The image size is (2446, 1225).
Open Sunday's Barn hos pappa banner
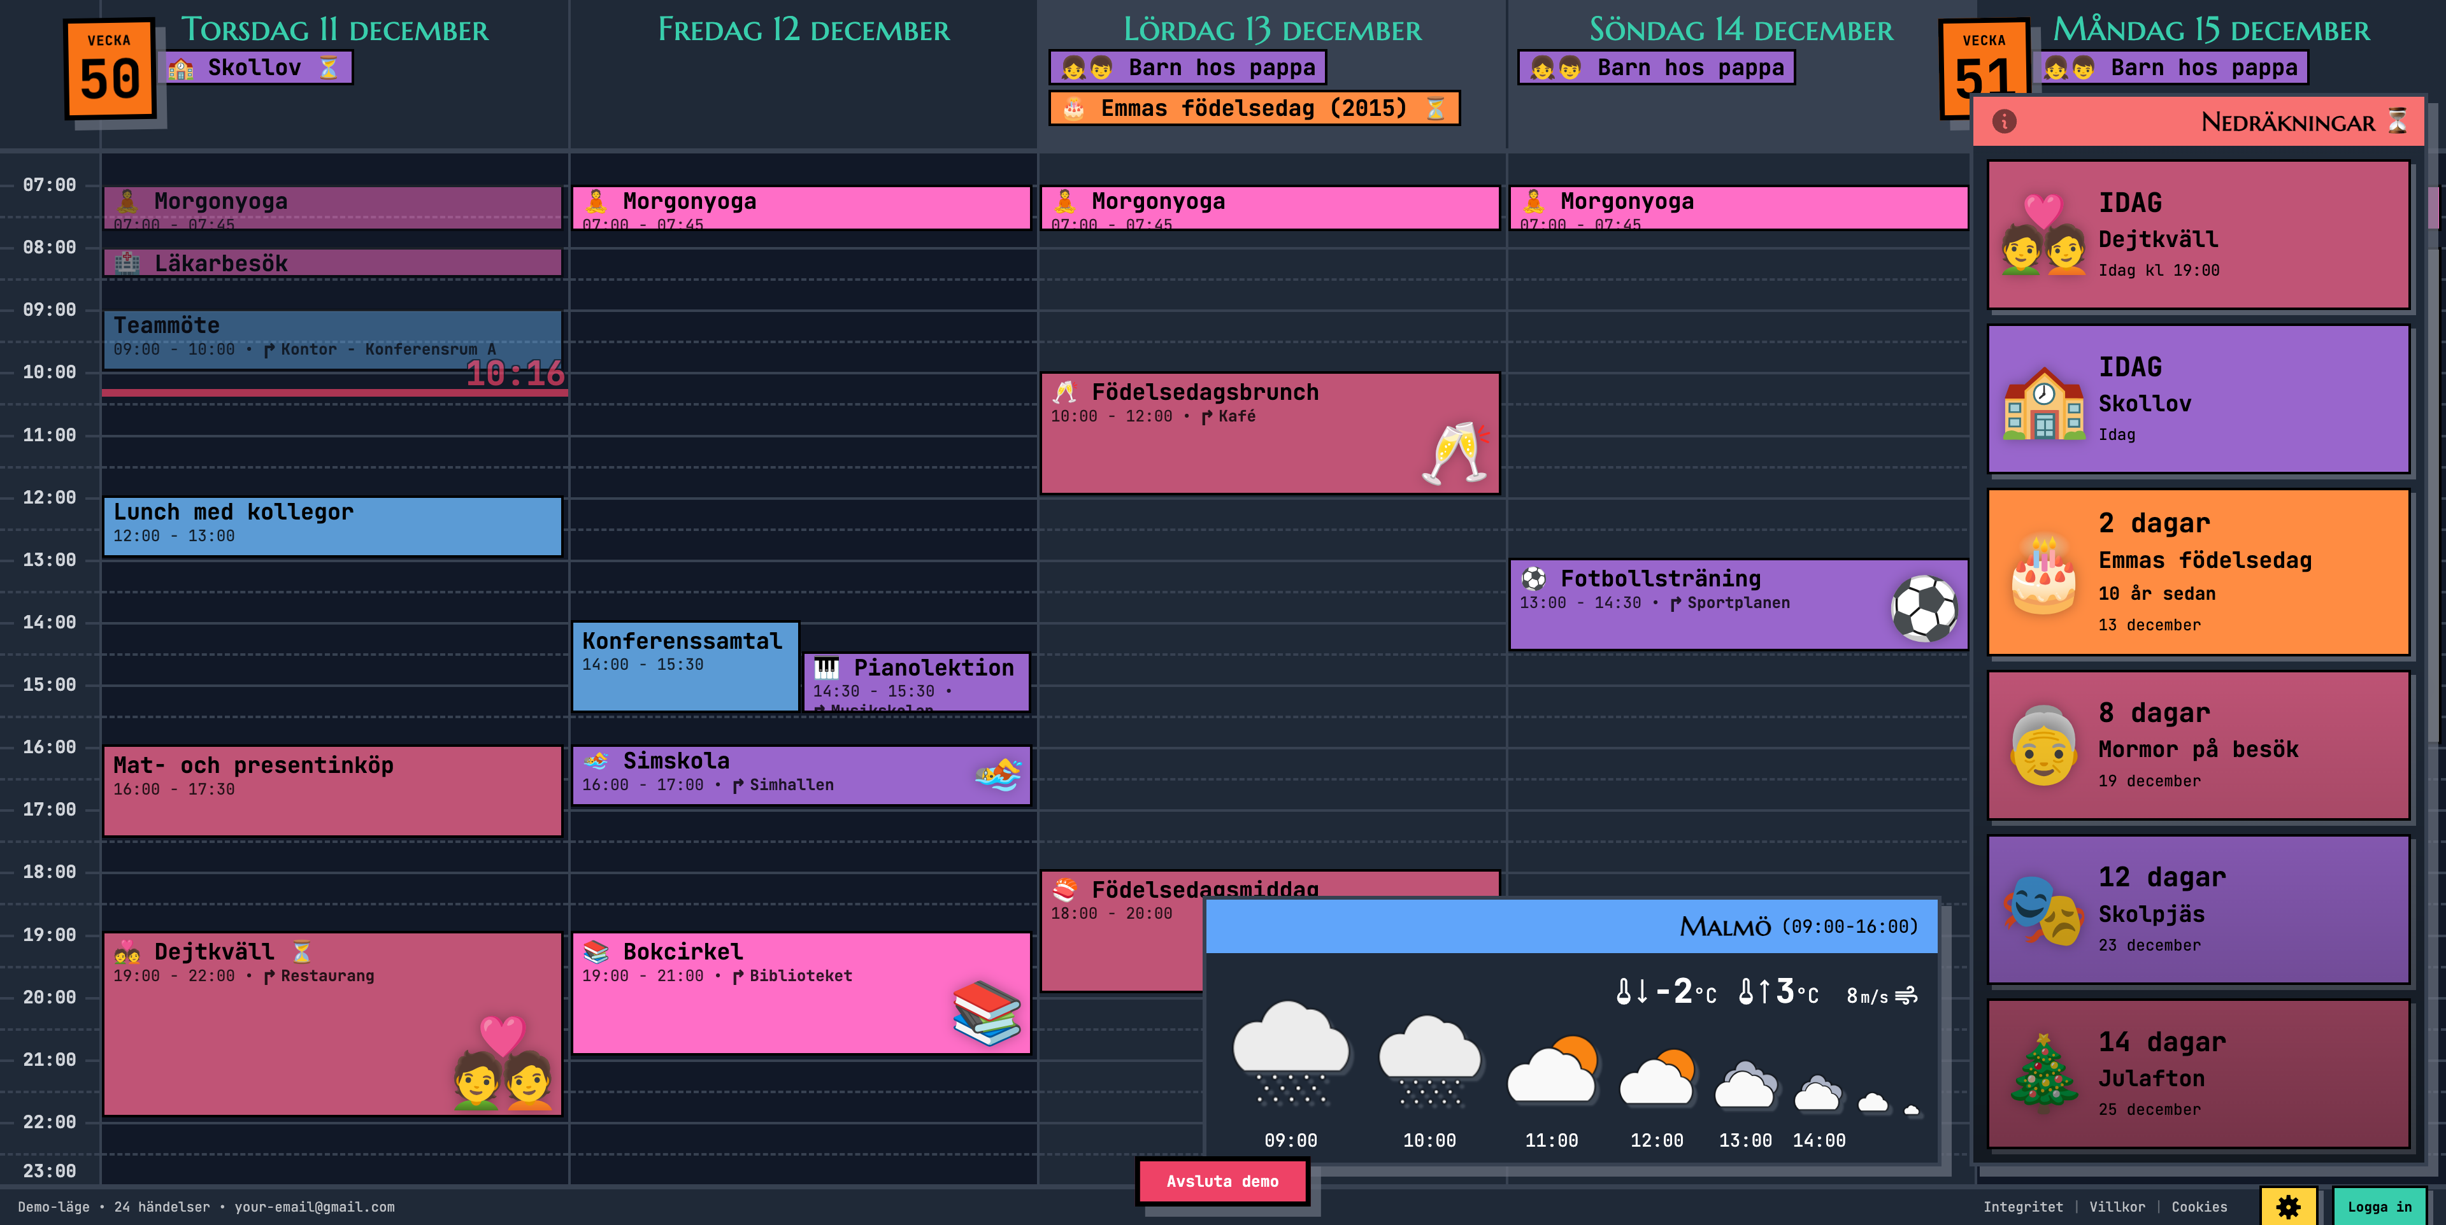coord(1656,67)
